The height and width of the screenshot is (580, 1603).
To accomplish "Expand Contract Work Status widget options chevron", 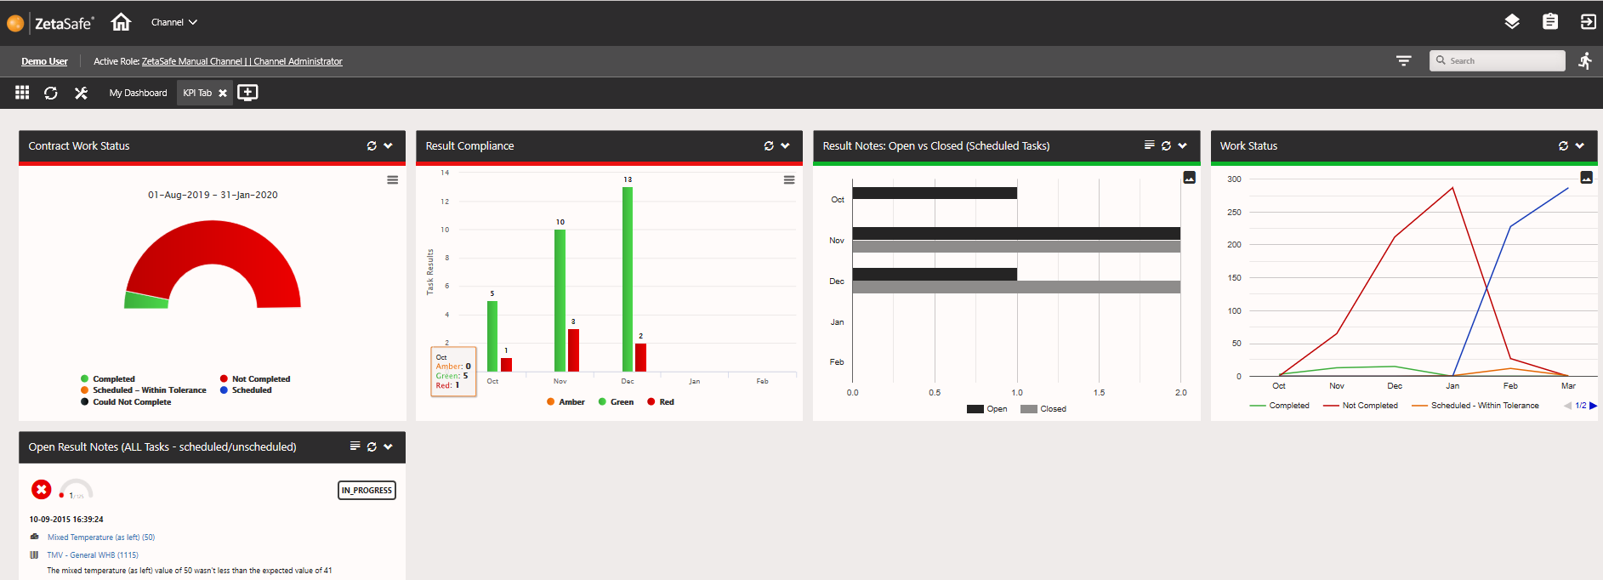I will pyautogui.click(x=389, y=146).
